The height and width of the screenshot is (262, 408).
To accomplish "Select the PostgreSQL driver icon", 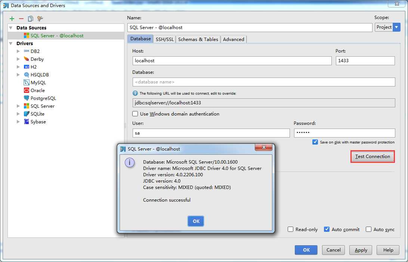I will pyautogui.click(x=27, y=98).
